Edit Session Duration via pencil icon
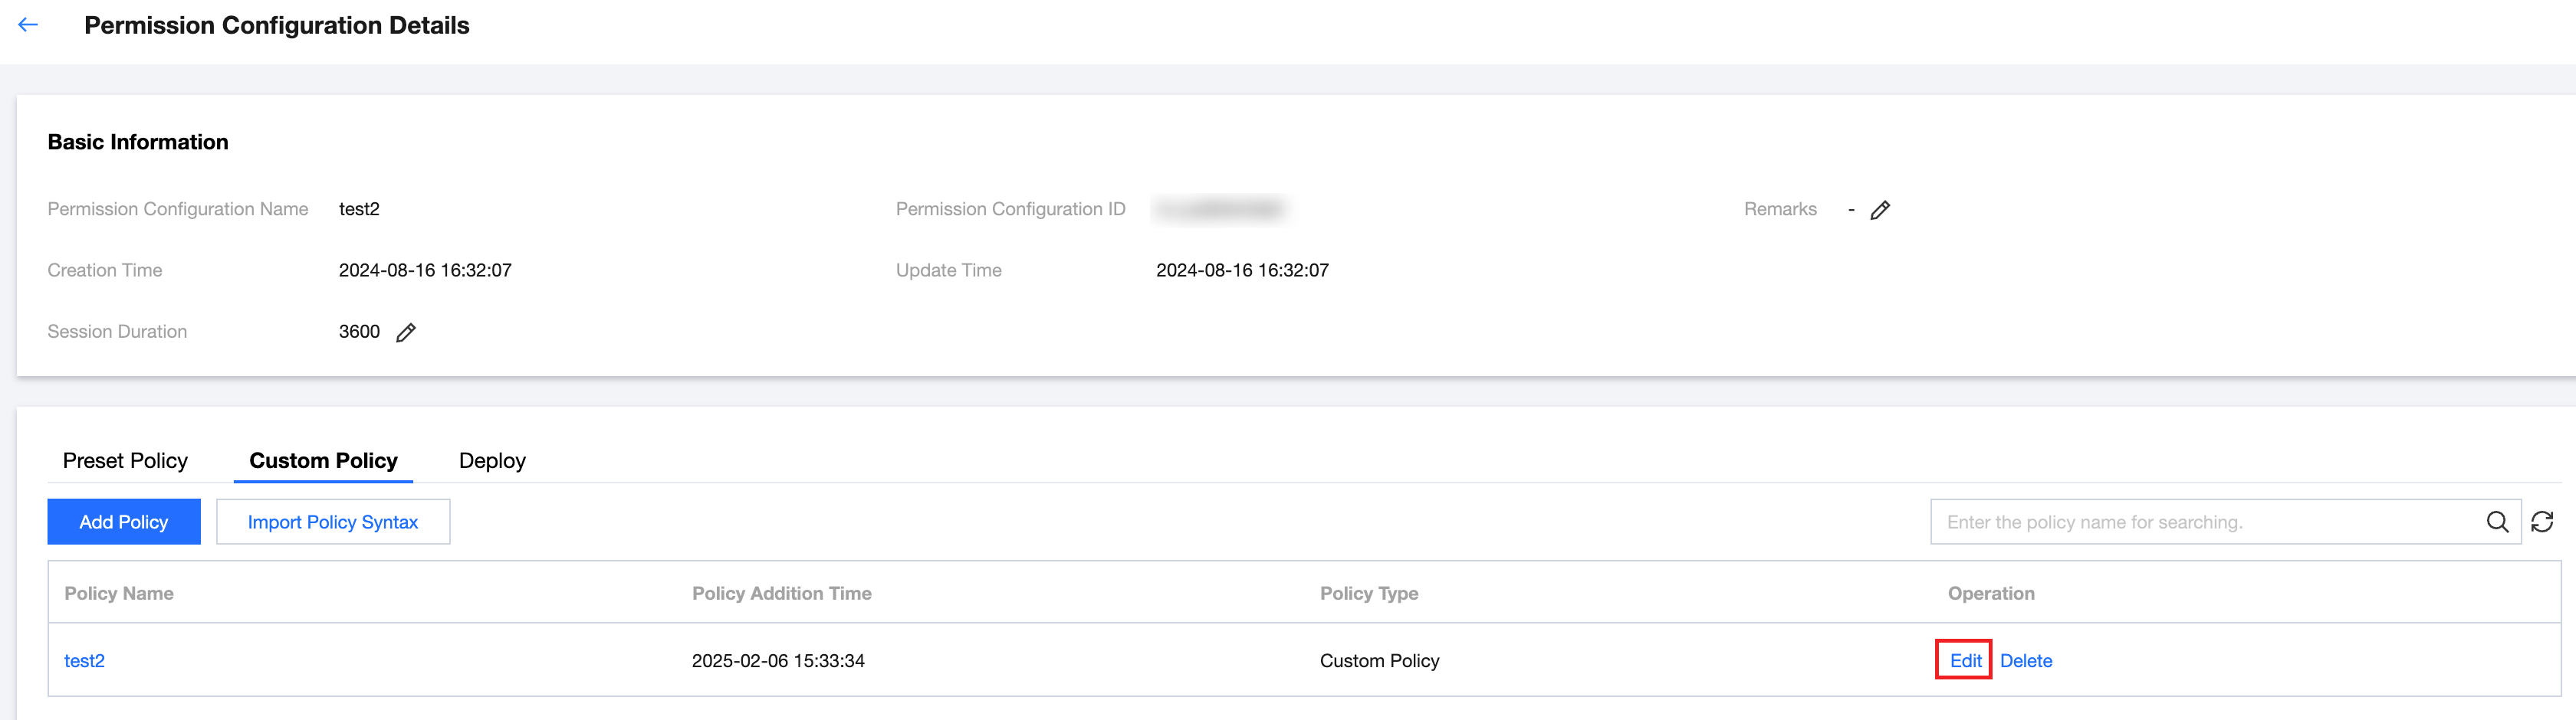 pyautogui.click(x=405, y=332)
